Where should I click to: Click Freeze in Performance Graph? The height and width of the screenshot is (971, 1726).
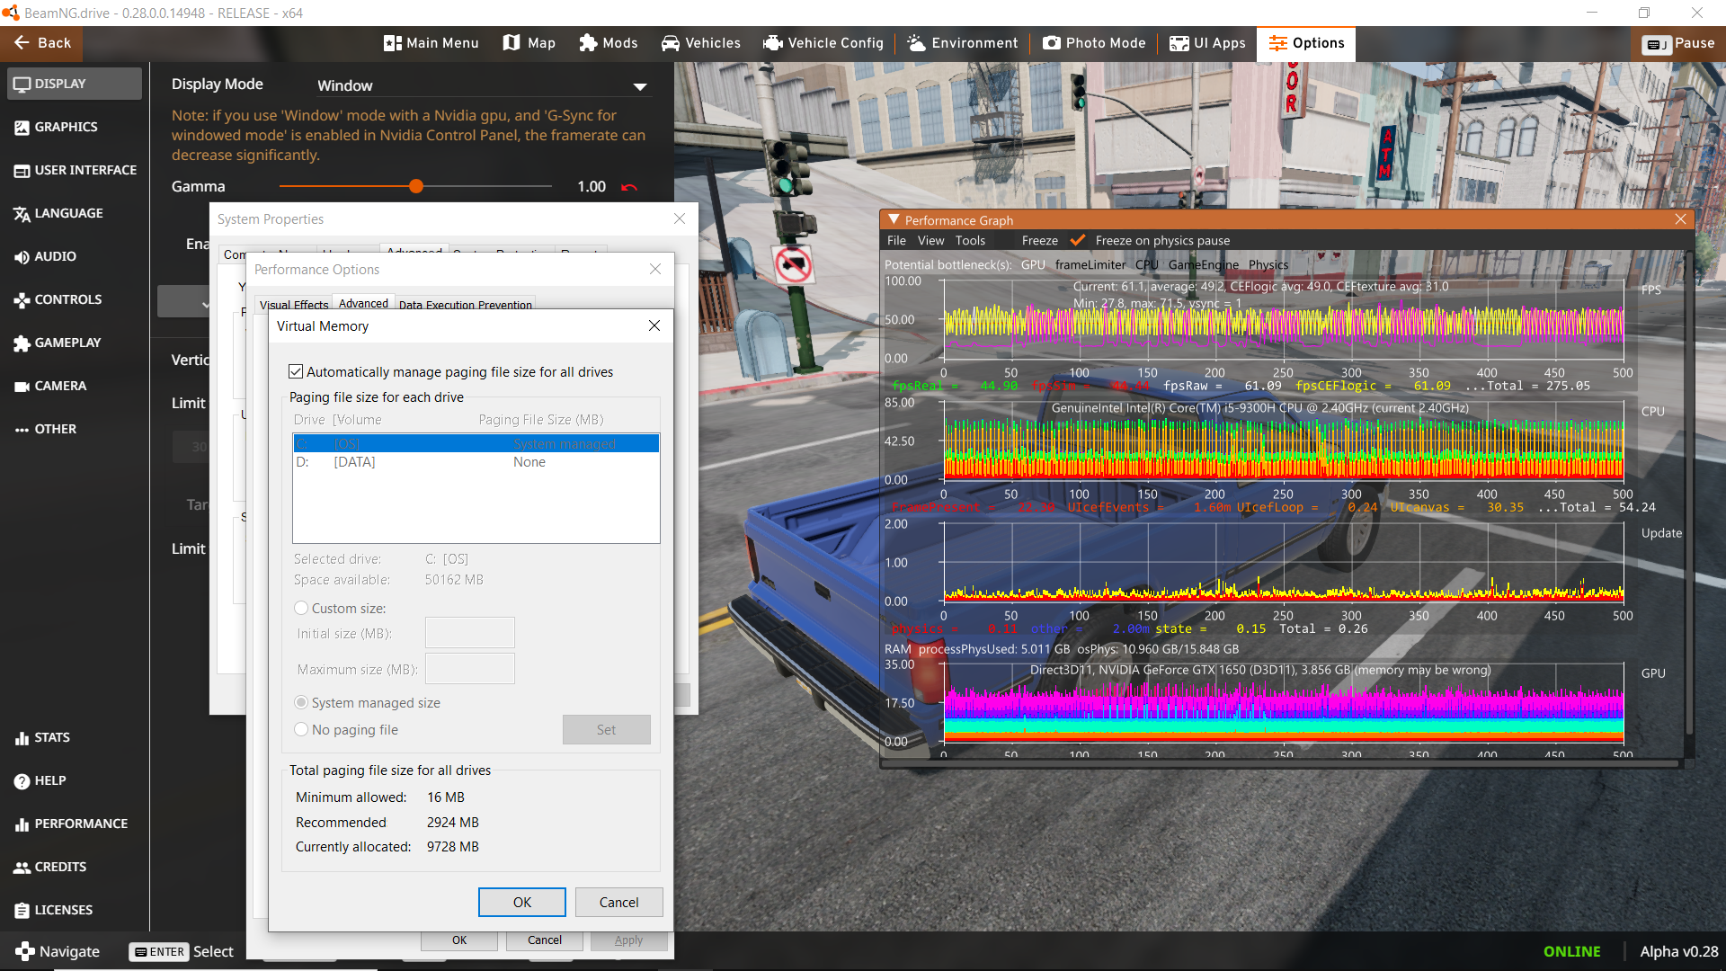tap(1040, 240)
